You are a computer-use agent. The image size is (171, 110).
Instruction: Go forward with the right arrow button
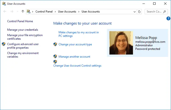(x=12, y=11)
